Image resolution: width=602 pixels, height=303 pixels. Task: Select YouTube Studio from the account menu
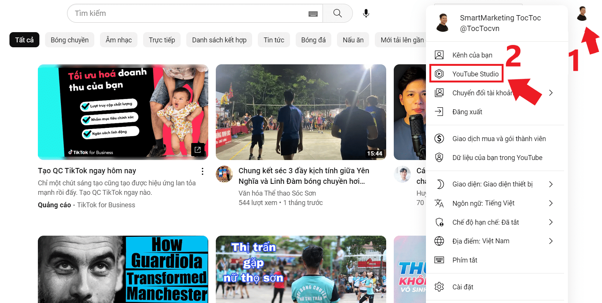point(475,74)
